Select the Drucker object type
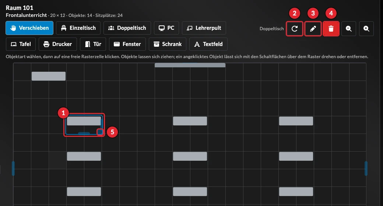The image size is (383, 206). [58, 44]
